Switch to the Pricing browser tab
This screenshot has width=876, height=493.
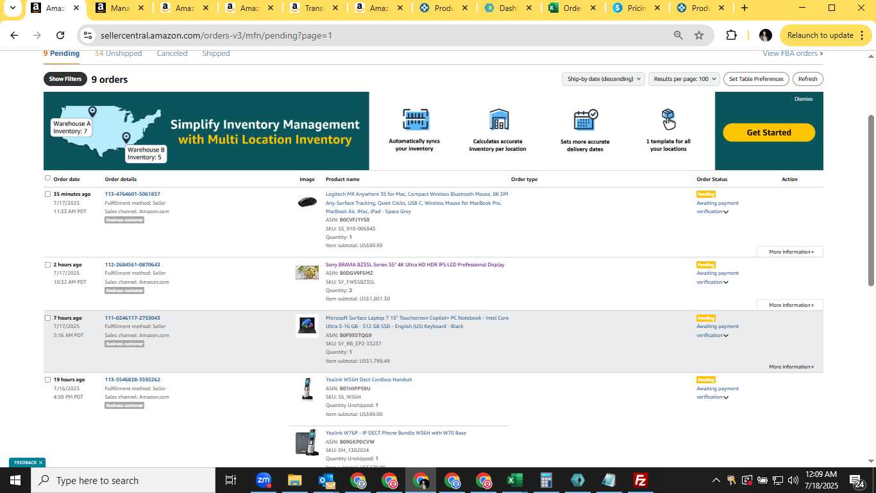click(637, 8)
